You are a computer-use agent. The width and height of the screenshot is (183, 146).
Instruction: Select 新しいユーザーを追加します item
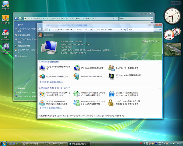123,68
